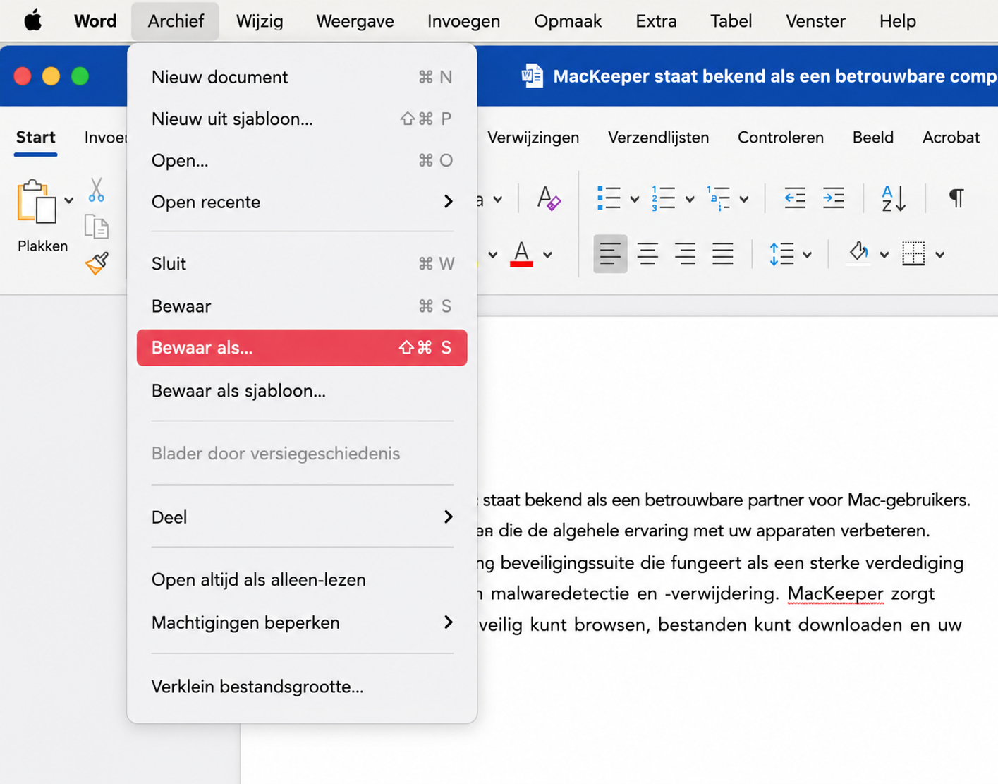998x784 pixels.
Task: Expand the Deel submenu
Action: (302, 517)
